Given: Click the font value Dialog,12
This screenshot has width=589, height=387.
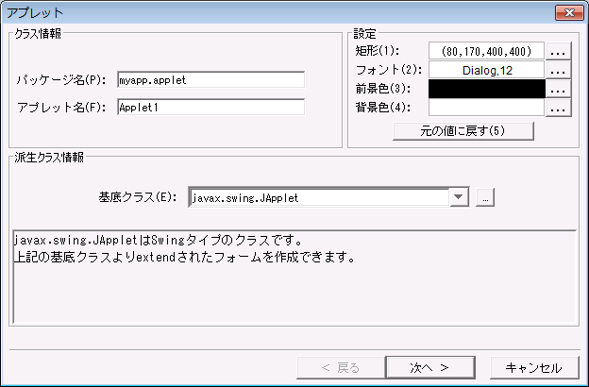Looking at the screenshot, I should point(486,70).
